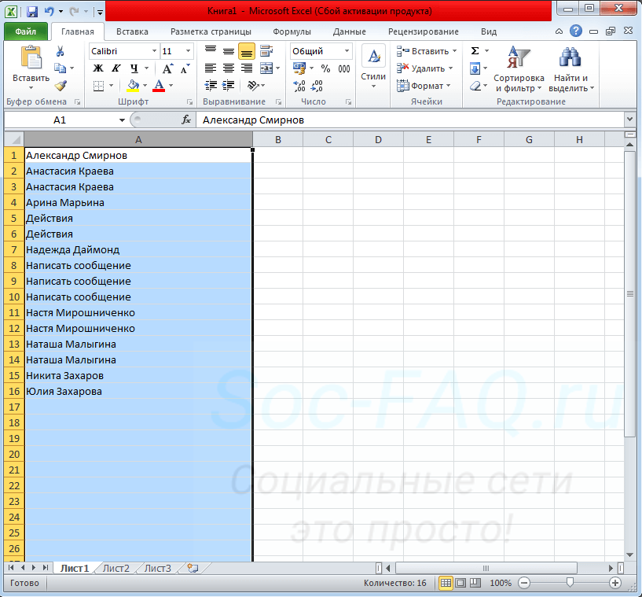The image size is (642, 597).
Task: Click the Find and Select binoculars
Action: [x=570, y=58]
